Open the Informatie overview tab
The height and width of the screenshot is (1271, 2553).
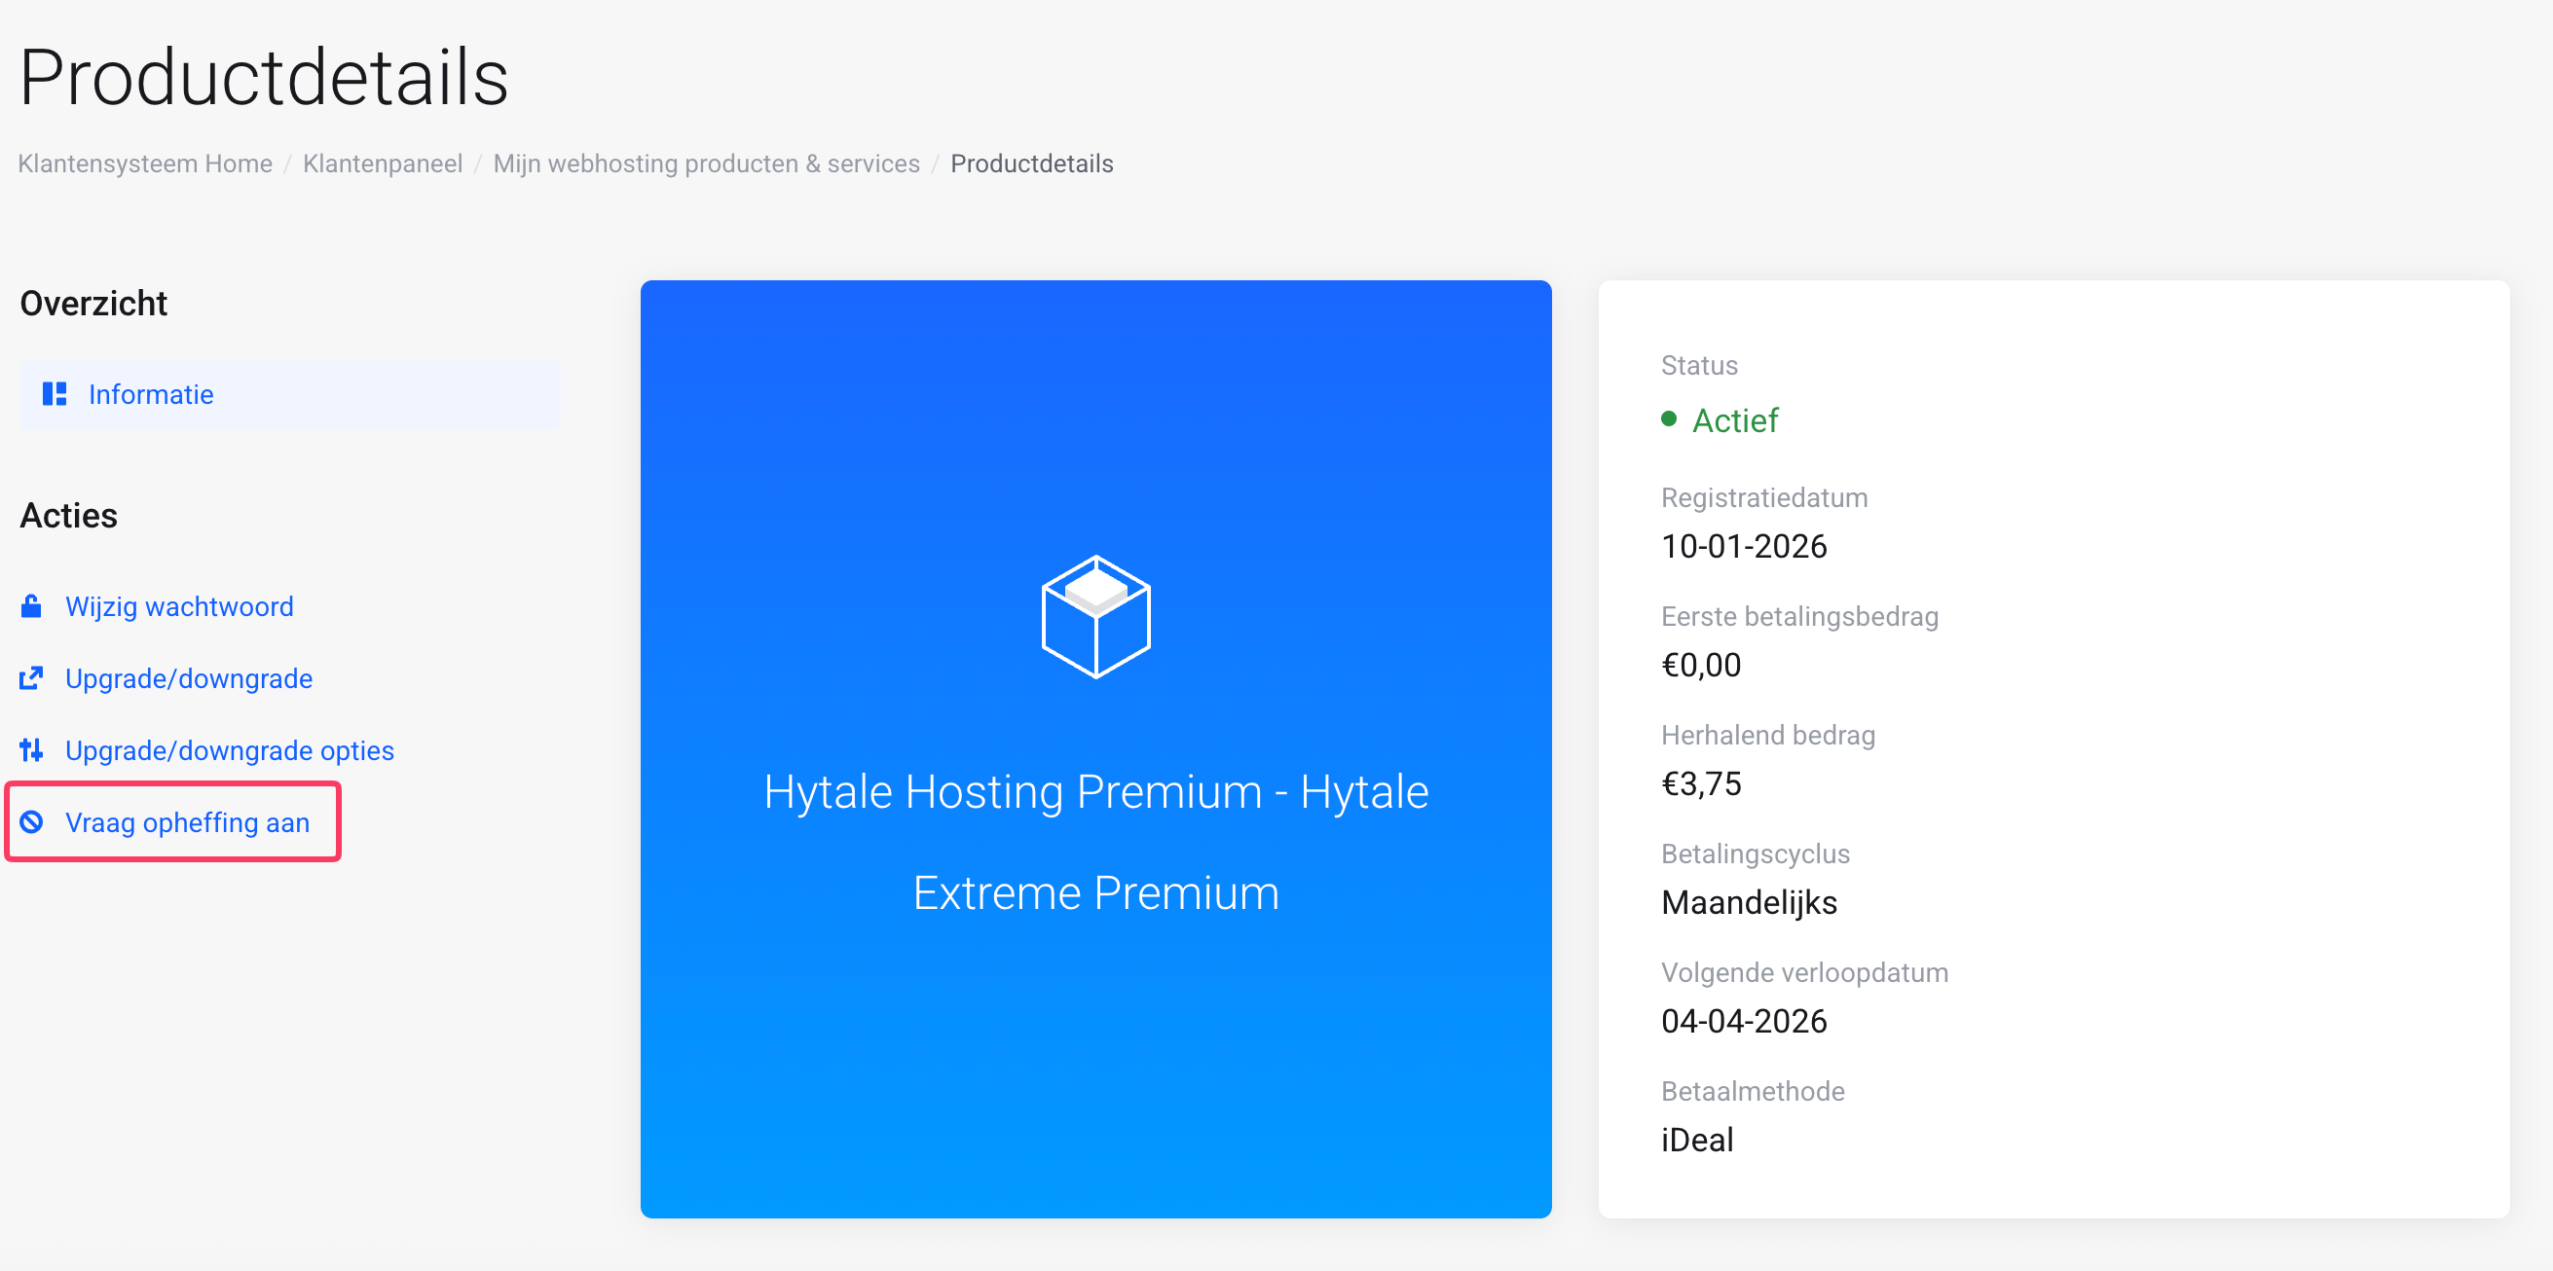point(151,394)
